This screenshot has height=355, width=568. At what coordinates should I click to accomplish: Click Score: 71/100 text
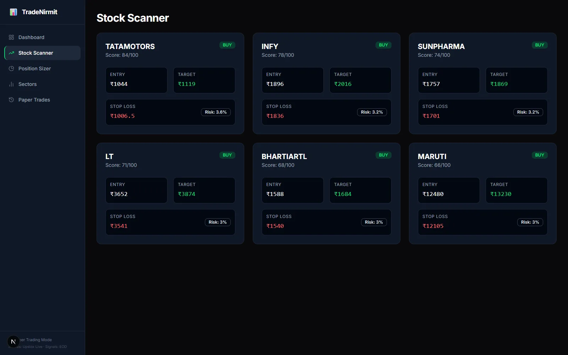click(121, 165)
